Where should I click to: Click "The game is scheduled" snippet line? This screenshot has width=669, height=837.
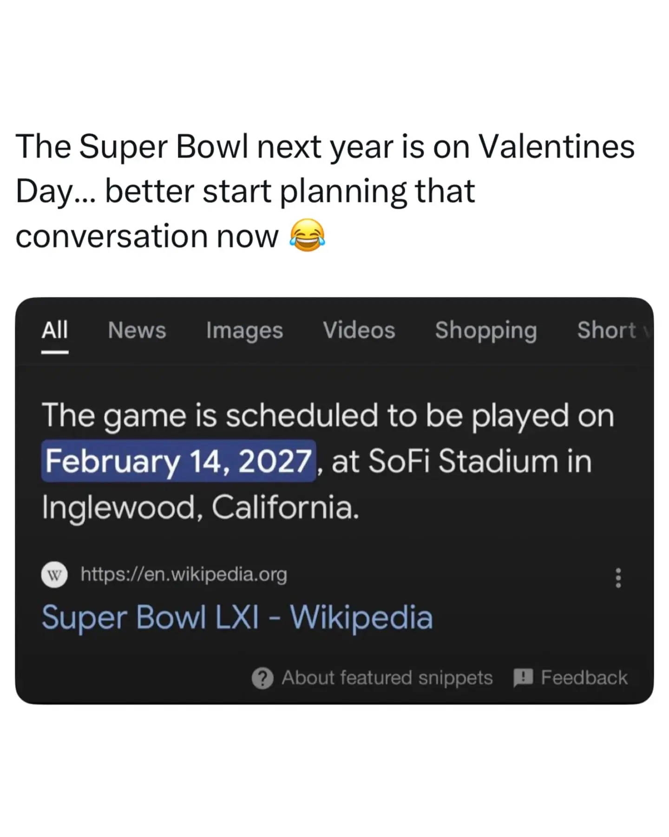(x=328, y=415)
